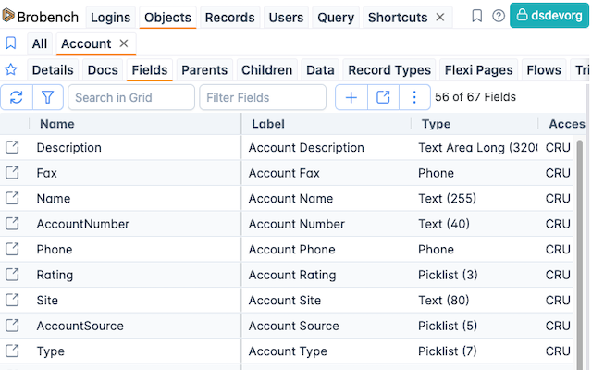The height and width of the screenshot is (370, 592).
Task: Click the dsdevorg org button
Action: click(548, 16)
